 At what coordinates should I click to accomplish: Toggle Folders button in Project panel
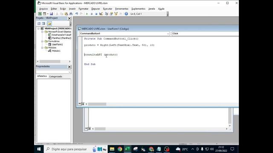pyautogui.click(x=49, y=23)
